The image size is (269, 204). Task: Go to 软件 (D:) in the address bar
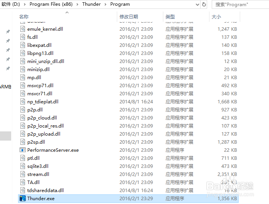click(x=11, y=4)
